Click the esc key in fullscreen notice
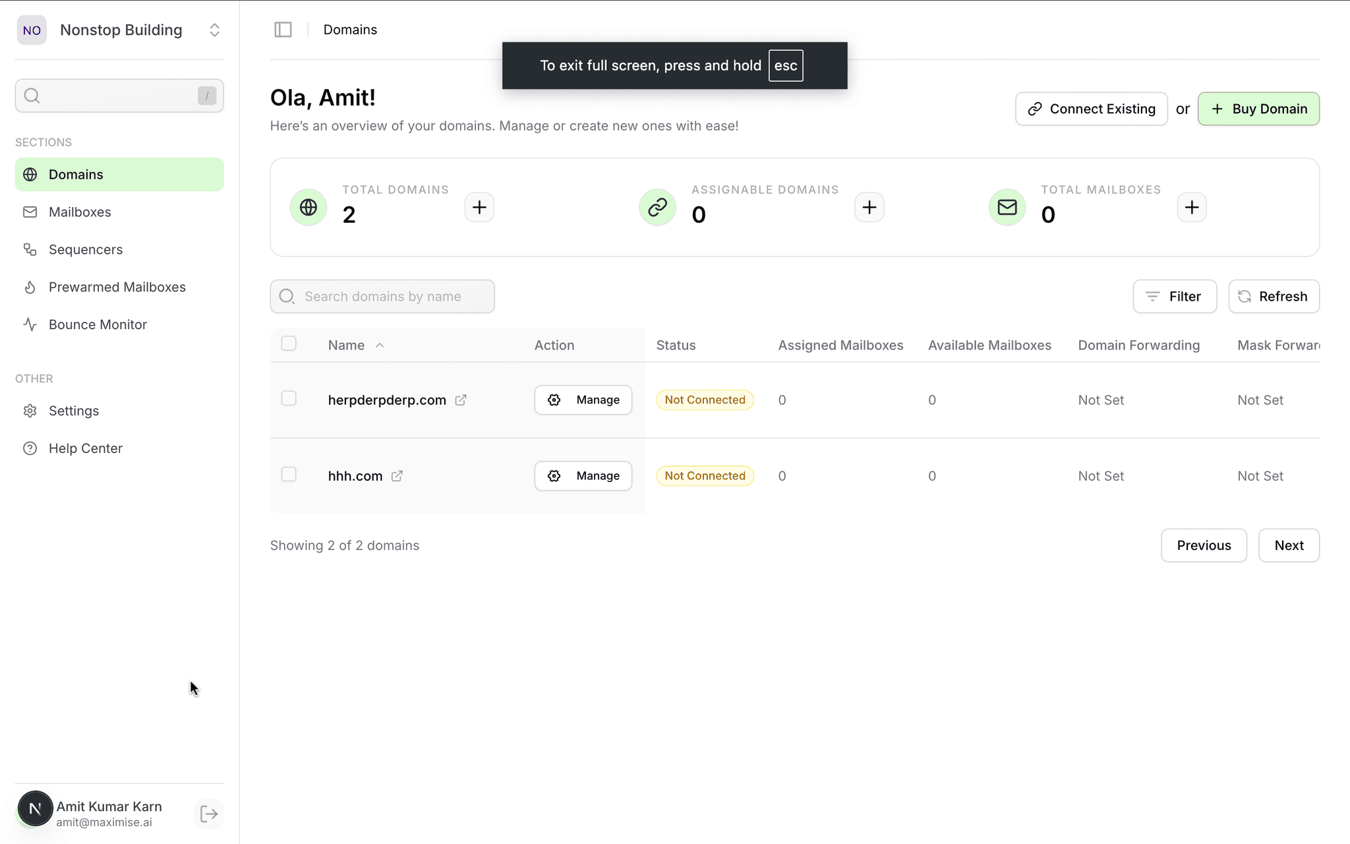Viewport: 1350px width, 844px height. pyautogui.click(x=786, y=65)
